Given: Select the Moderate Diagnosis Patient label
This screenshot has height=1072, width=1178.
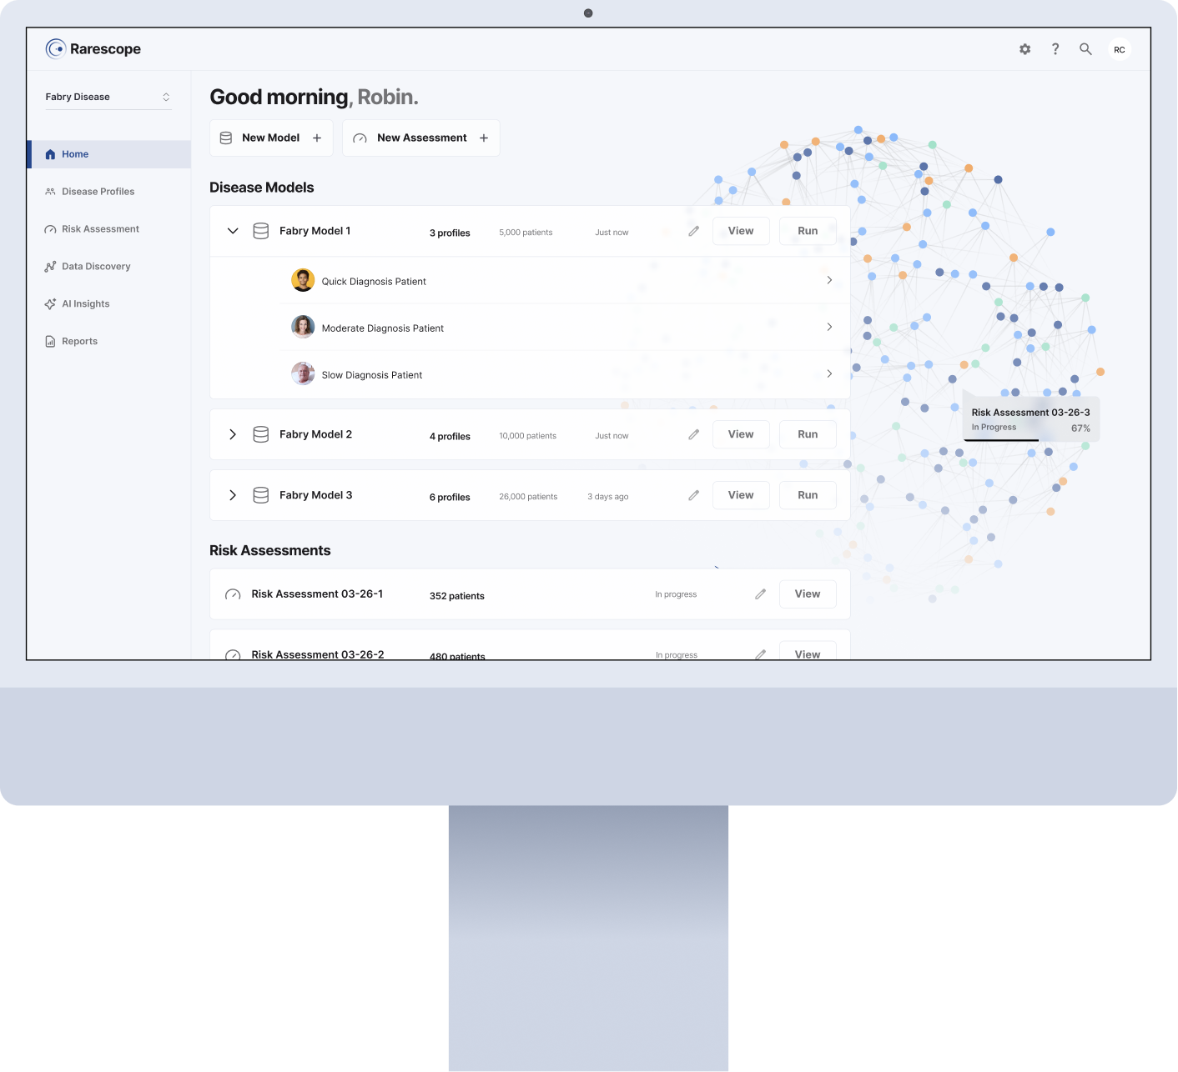Looking at the screenshot, I should point(383,328).
